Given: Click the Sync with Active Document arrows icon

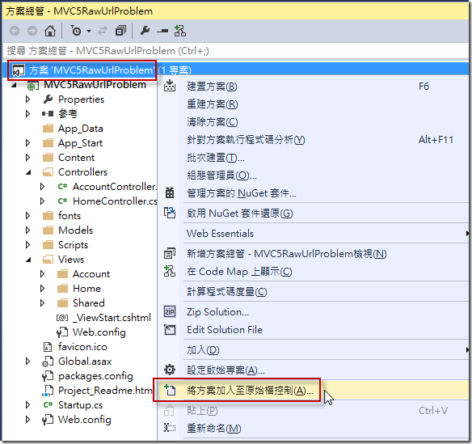Looking at the screenshot, I should [103, 31].
